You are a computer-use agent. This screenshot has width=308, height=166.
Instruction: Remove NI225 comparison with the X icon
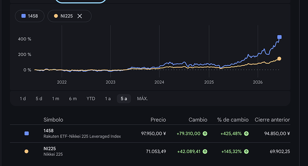[x=79, y=16]
